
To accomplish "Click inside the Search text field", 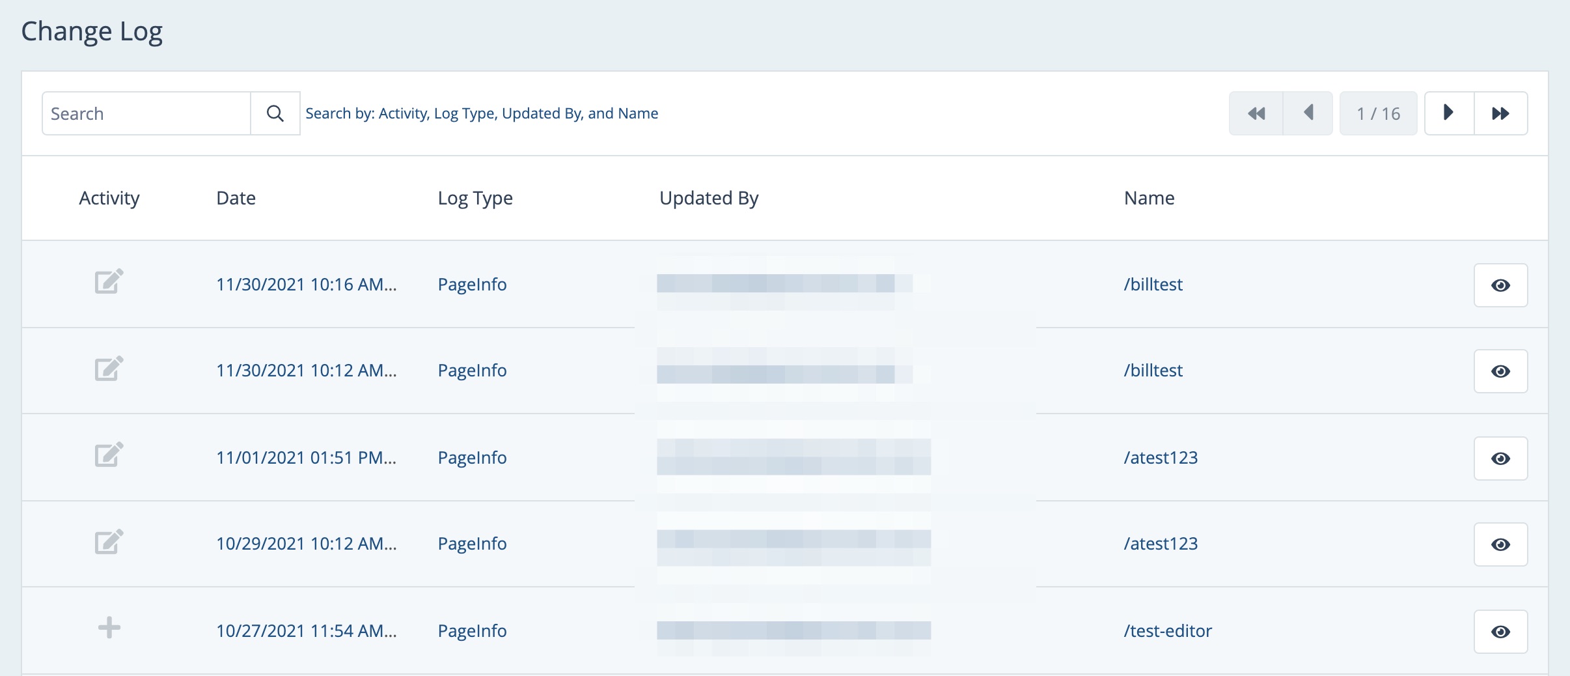I will point(146,113).
